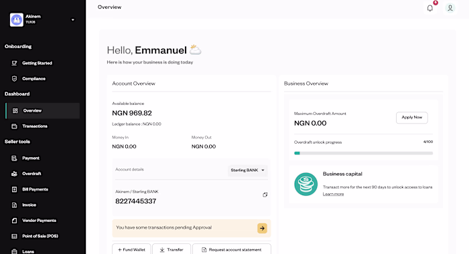The image size is (469, 254).
Task: Click the Ledger balance text
Action: pyautogui.click(x=137, y=124)
